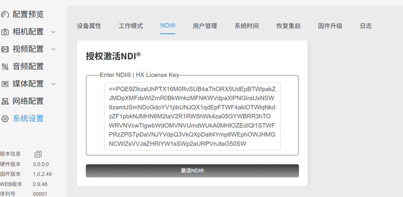Switch to the 设备属性 tab
The image size is (403, 197).
[x=89, y=26]
